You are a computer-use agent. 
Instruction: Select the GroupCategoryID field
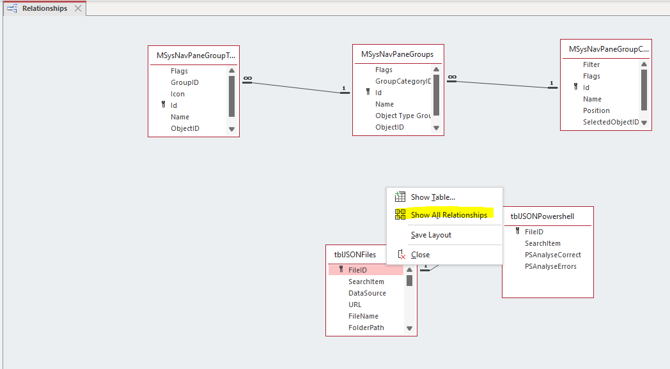point(403,81)
